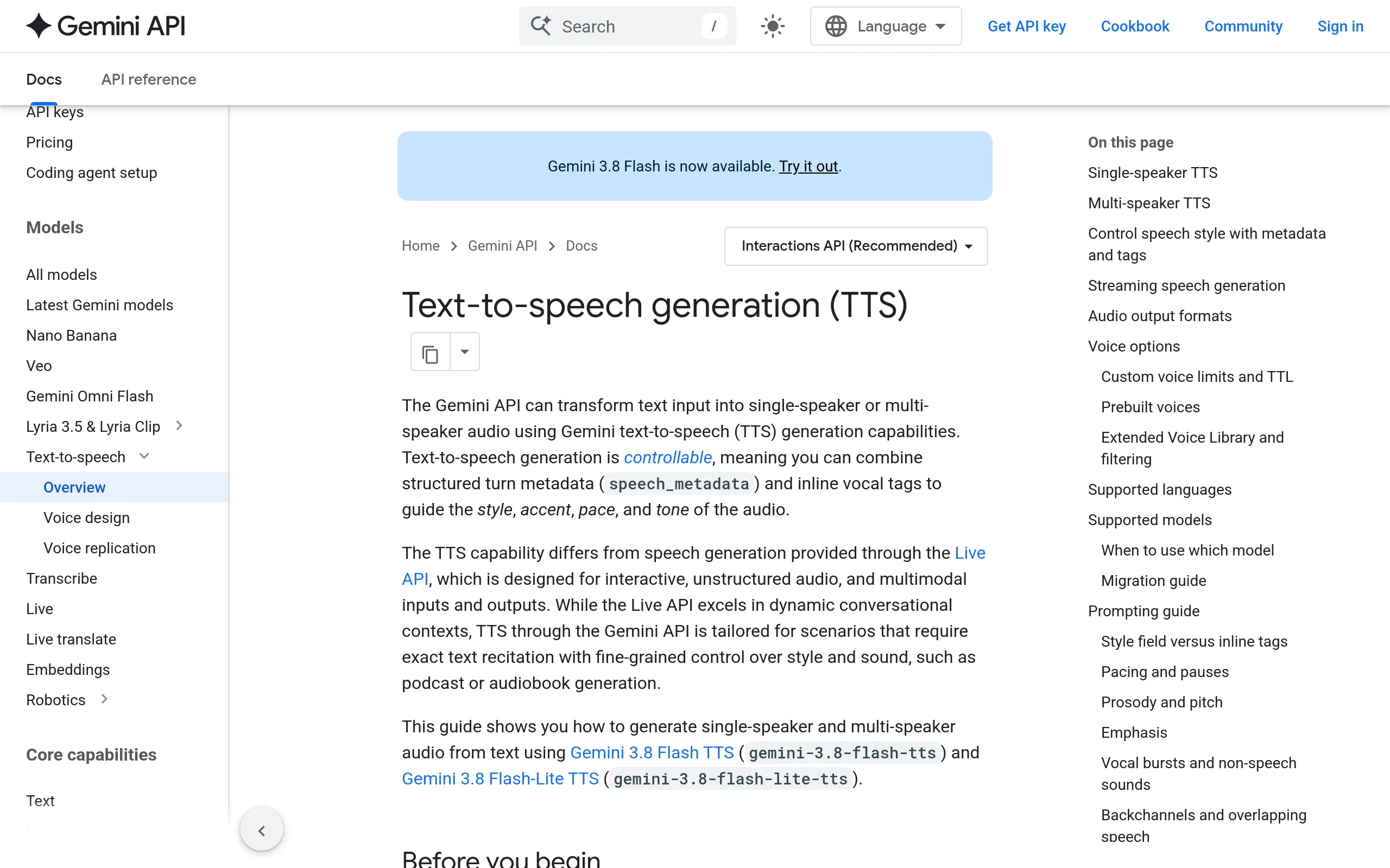
Task: Open Voice replication page
Action: click(99, 548)
